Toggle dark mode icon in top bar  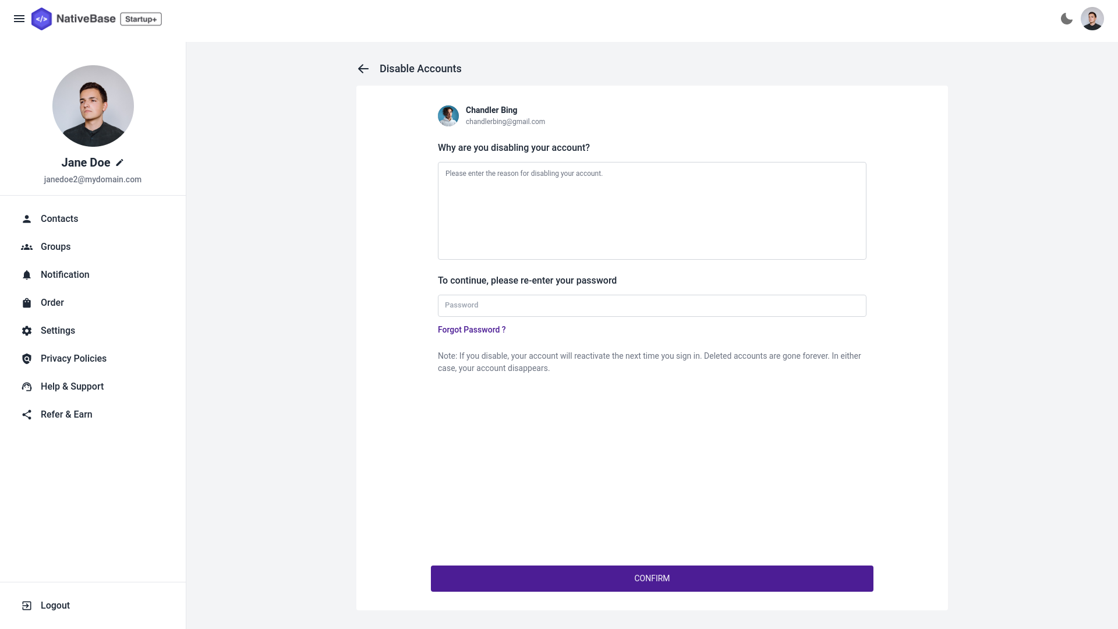[x=1067, y=19]
